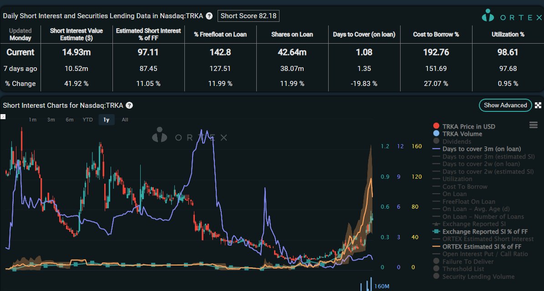Toggle ORTEX Estimated SI % of FF series

click(x=477, y=246)
